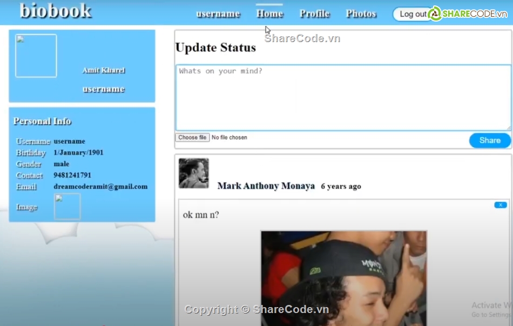Click the biobook logo
Viewport: 513px width, 326px height.
pos(56,11)
